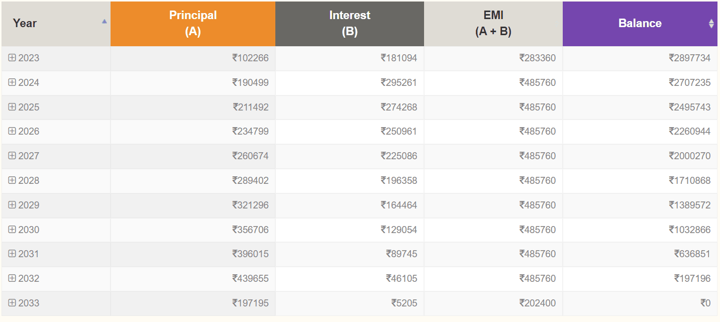The height and width of the screenshot is (322, 720).
Task: Expand the 2029 row plus icon
Action: click(x=12, y=205)
